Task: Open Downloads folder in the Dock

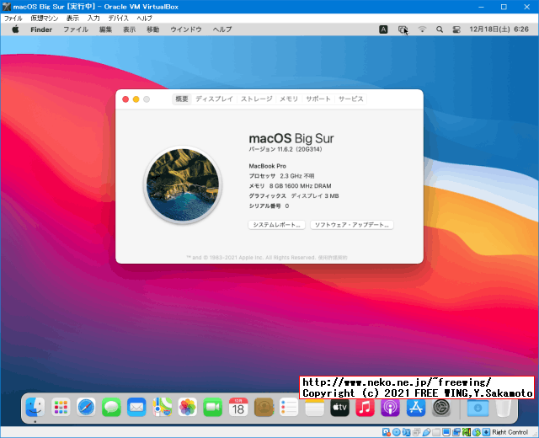Action: point(478,408)
